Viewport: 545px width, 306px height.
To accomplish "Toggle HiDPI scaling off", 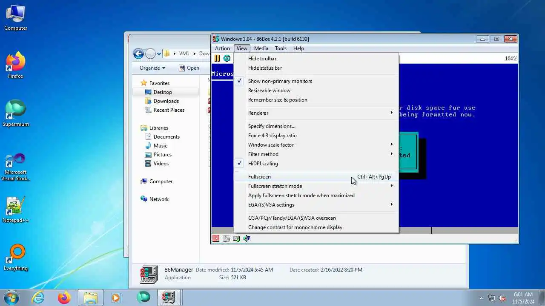I will (x=316, y=164).
